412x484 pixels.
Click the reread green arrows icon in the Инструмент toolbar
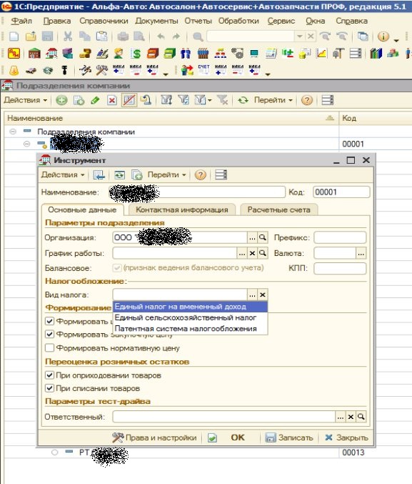pyautogui.click(x=120, y=174)
